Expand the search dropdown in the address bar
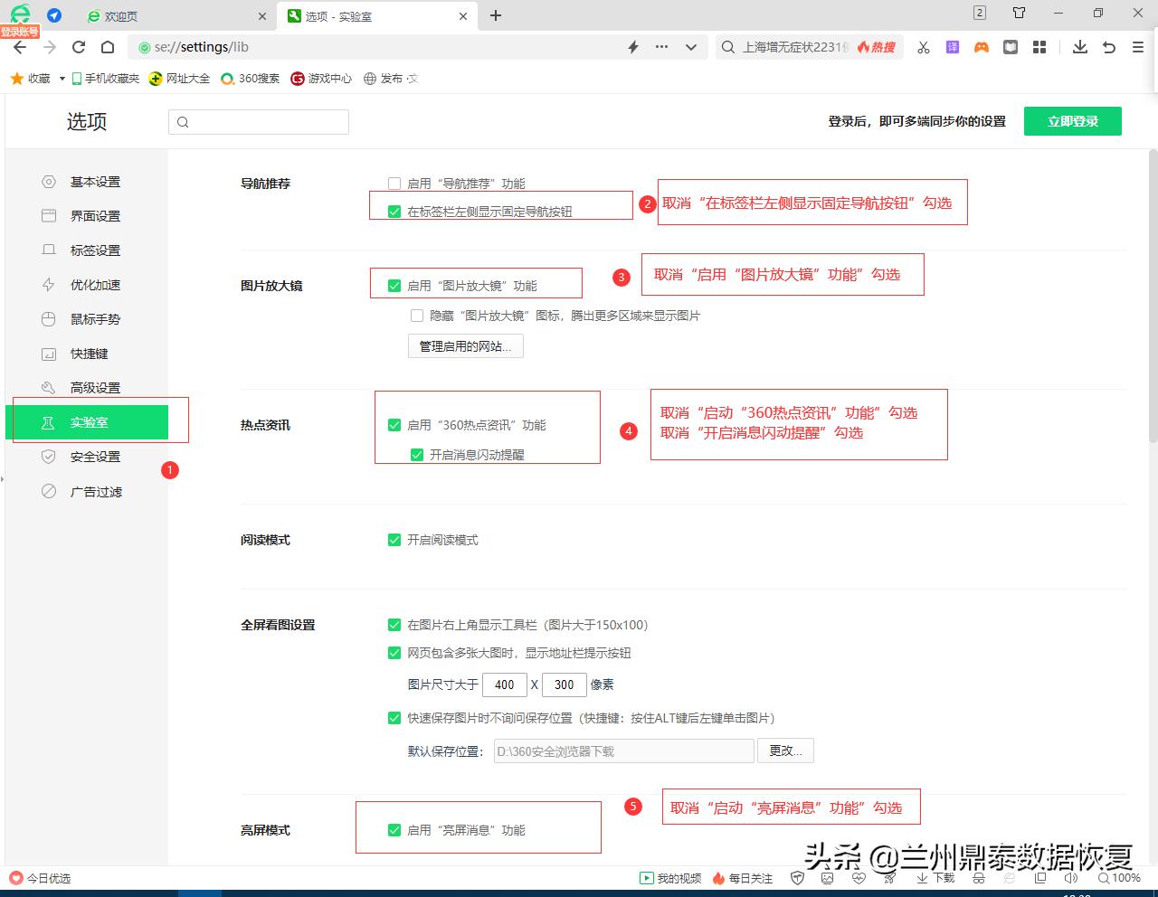 [690, 47]
